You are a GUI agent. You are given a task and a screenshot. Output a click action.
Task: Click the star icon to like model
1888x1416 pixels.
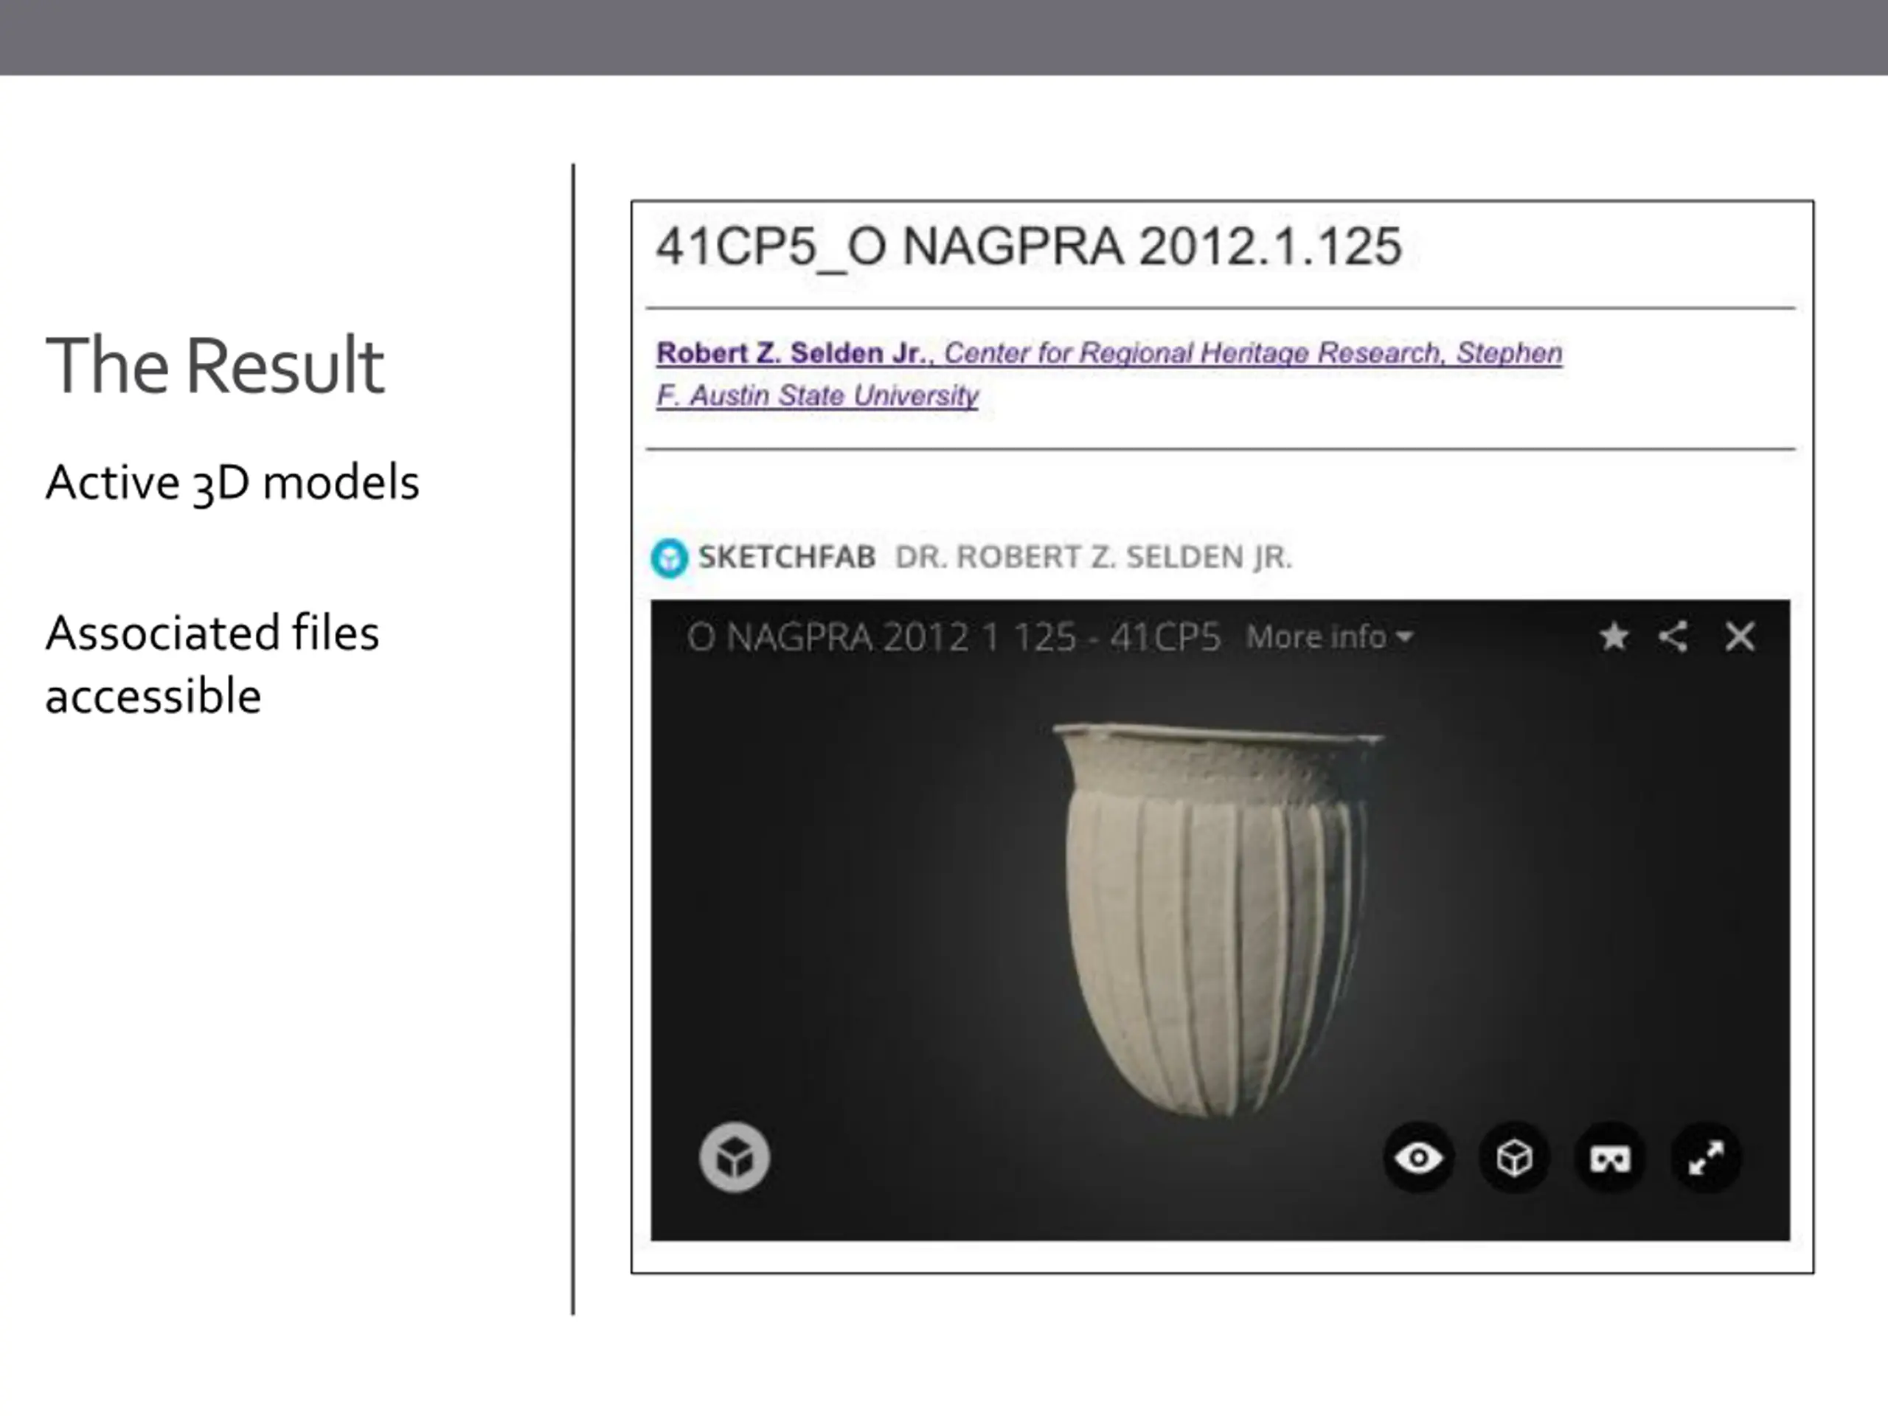tap(1613, 636)
